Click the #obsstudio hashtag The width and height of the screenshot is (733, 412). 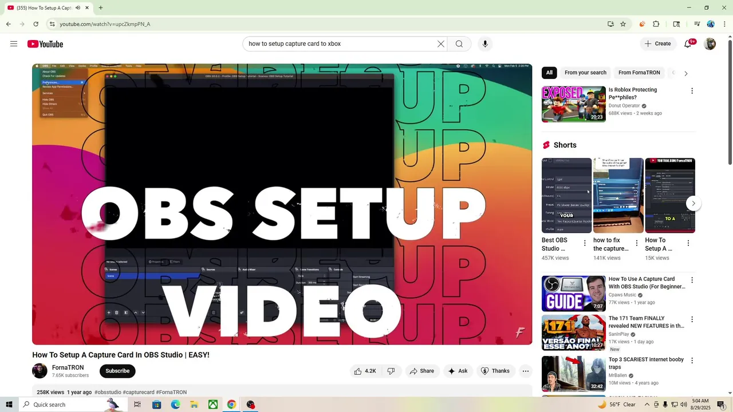point(108,393)
